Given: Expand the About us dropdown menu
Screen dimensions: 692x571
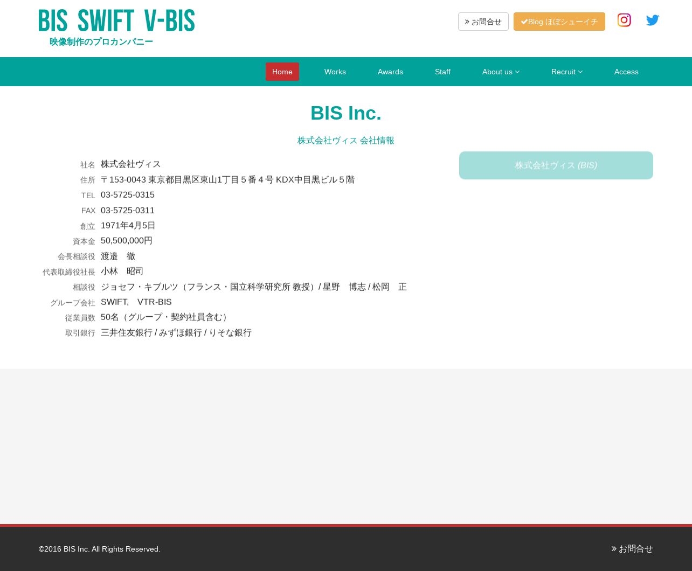Looking at the screenshot, I should click(x=501, y=72).
